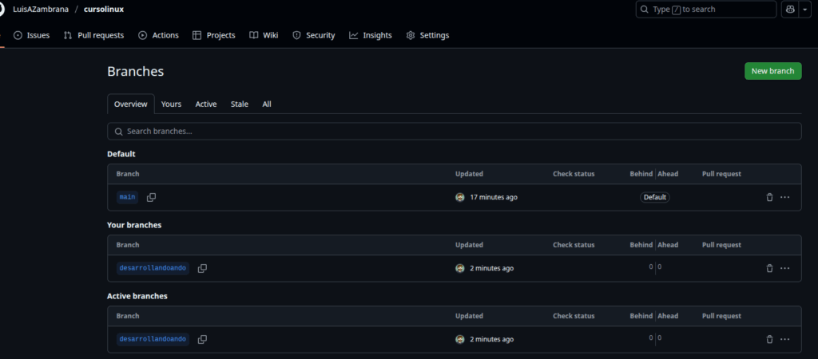This screenshot has height=359, width=818.
Task: Copy the main branch name to clipboard
Action: 151,197
